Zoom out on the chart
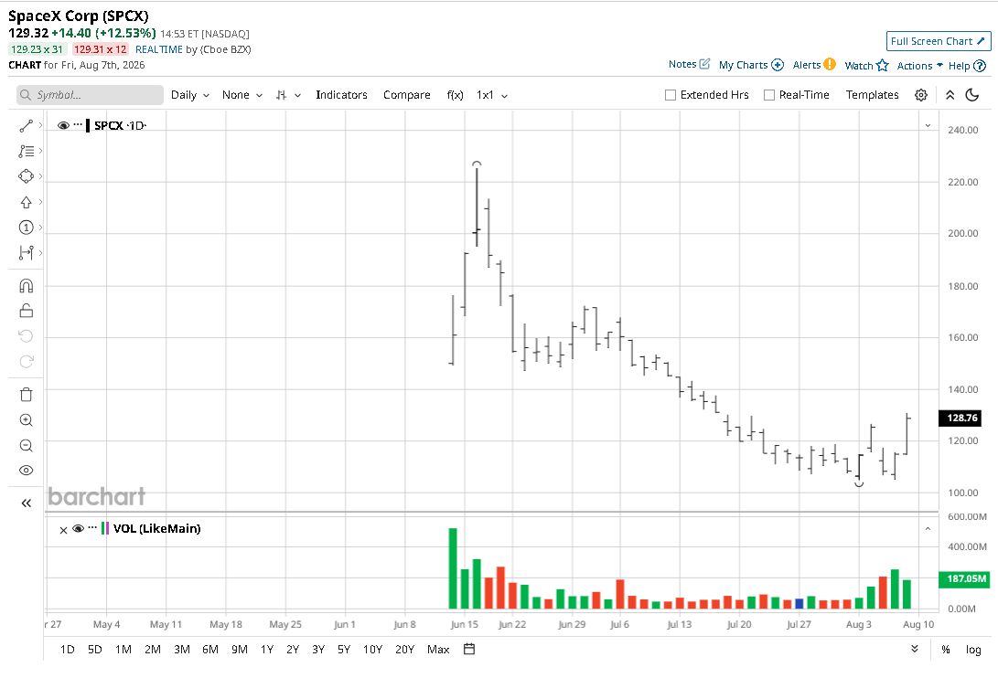 (x=27, y=445)
